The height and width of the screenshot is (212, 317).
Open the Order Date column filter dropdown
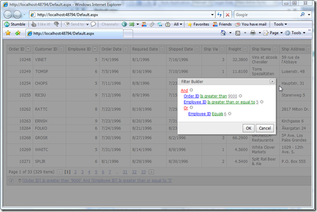[x=125, y=49]
